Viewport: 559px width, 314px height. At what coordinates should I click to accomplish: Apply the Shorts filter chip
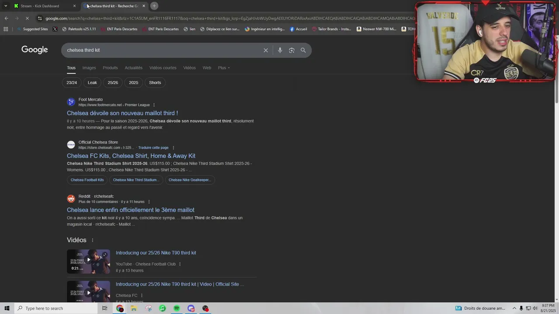[x=155, y=82]
